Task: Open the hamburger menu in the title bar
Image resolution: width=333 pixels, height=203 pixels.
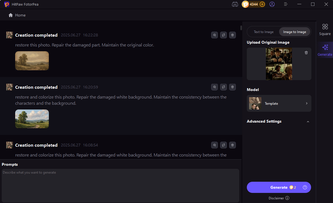Action: [285, 4]
